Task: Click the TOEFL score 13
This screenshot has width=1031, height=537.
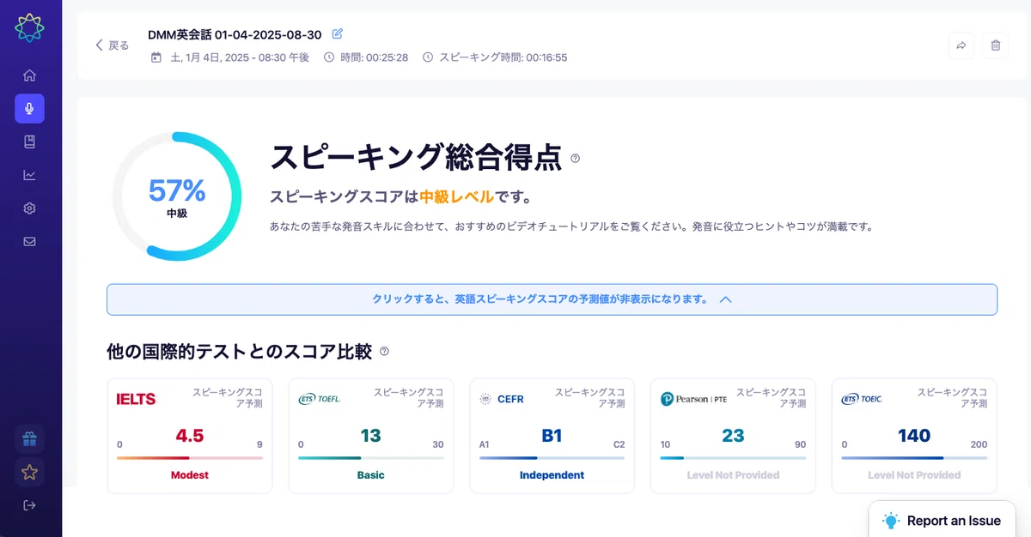Action: (x=370, y=436)
